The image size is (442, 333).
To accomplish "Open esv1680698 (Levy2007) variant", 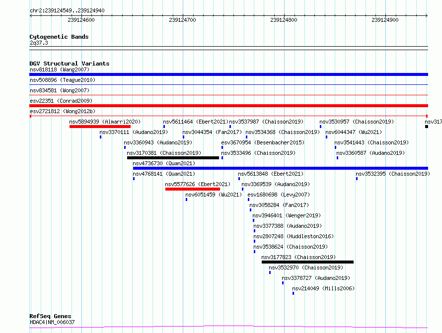I will (x=279, y=195).
